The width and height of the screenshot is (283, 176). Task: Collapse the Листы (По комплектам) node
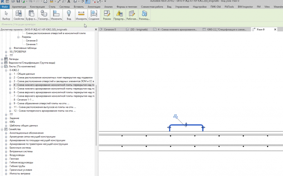[2, 66]
